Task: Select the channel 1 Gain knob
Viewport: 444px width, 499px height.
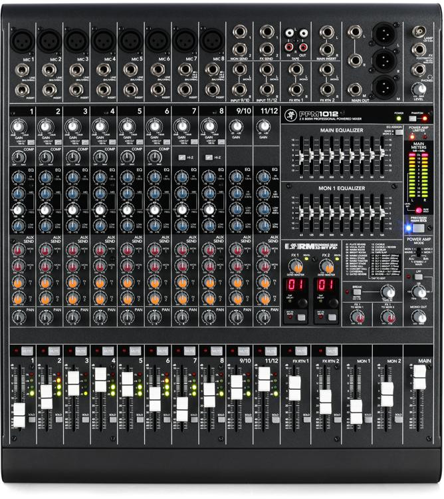Action: pos(18,127)
